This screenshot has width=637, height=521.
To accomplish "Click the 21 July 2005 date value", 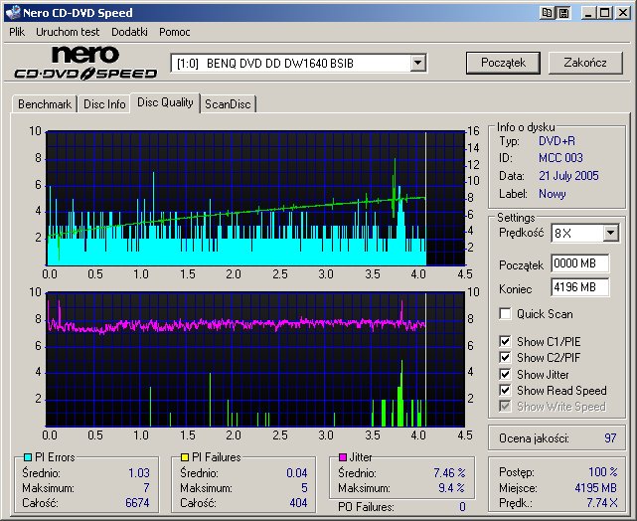I will point(568,176).
